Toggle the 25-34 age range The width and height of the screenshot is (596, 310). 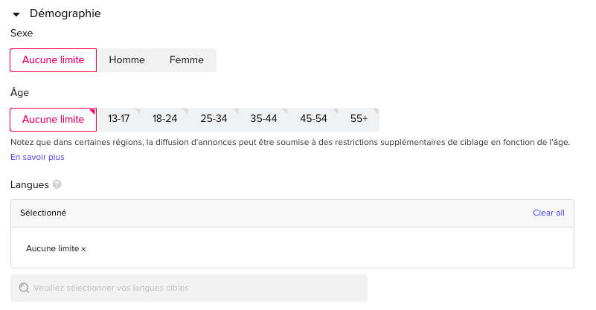[214, 119]
